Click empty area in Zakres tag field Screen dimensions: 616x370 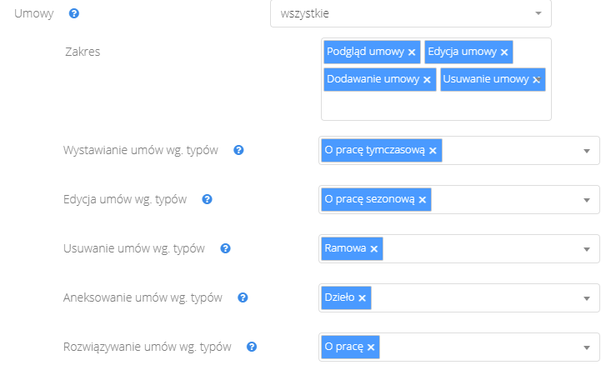click(x=433, y=107)
